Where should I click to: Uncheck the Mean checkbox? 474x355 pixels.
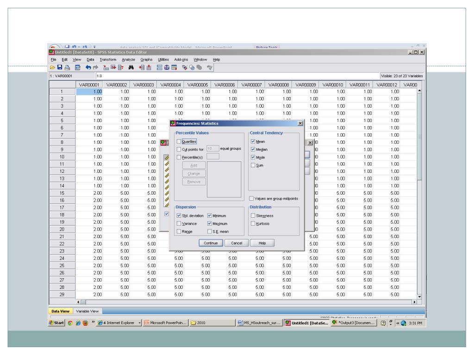(253, 141)
